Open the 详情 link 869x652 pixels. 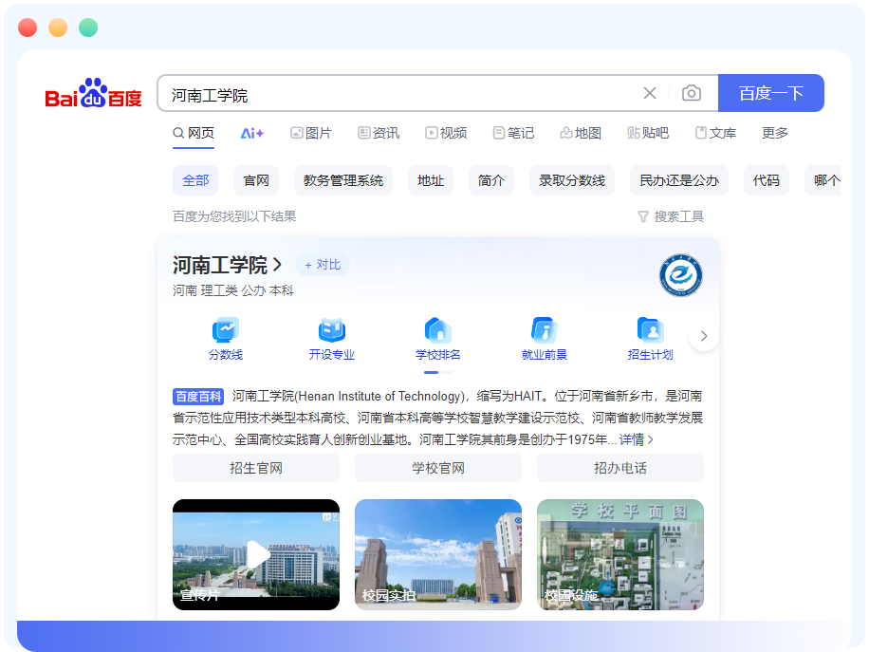637,439
